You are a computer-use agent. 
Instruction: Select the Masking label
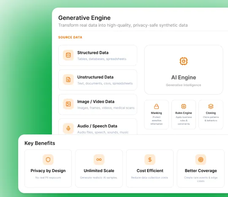click(156, 113)
